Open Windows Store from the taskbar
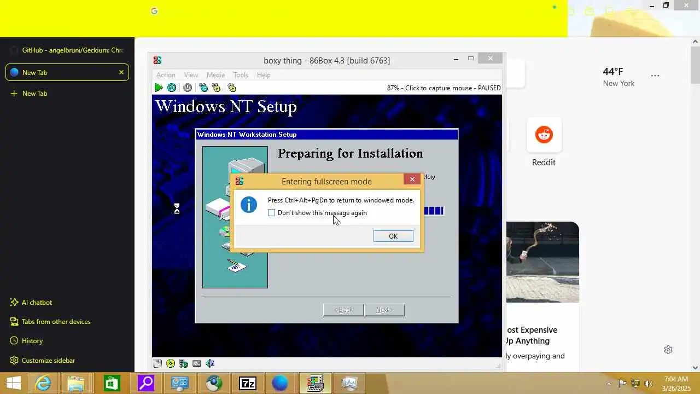The image size is (700, 394). coord(112,383)
